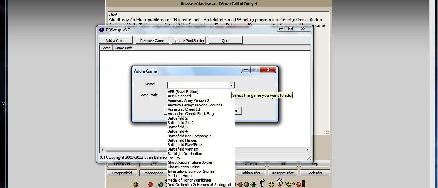Select the Medal of Honor entry
Viewport: 438px width, 188px height.
click(x=201, y=176)
